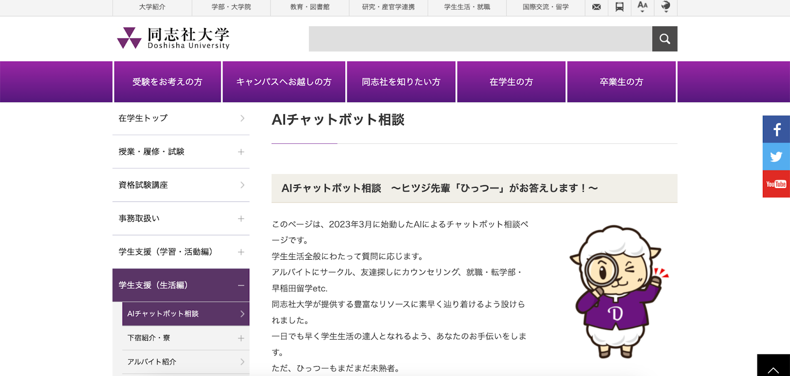
Task: Collapse 学生支援（生活編） minus icon
Action: [x=241, y=285]
